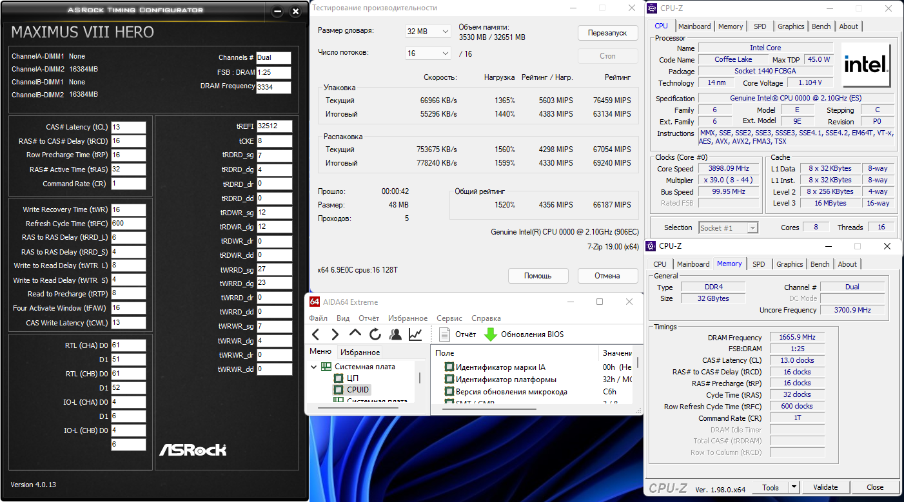
Task: Open the dictionary size 32 MB dropdown
Action: 428,31
